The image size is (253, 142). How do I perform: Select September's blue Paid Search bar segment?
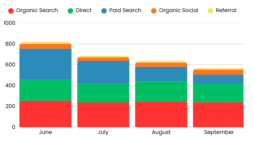click(x=219, y=79)
